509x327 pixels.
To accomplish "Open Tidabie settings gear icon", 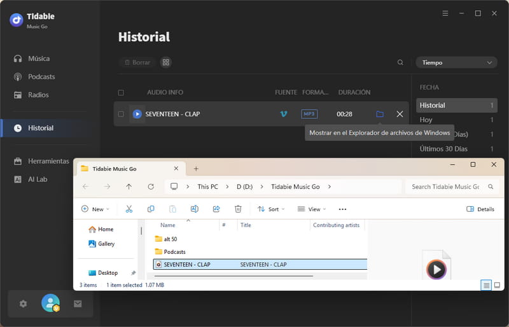I will tap(24, 304).
